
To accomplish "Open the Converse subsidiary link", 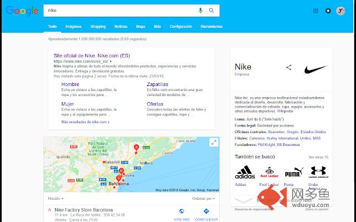I will [x=257, y=138].
